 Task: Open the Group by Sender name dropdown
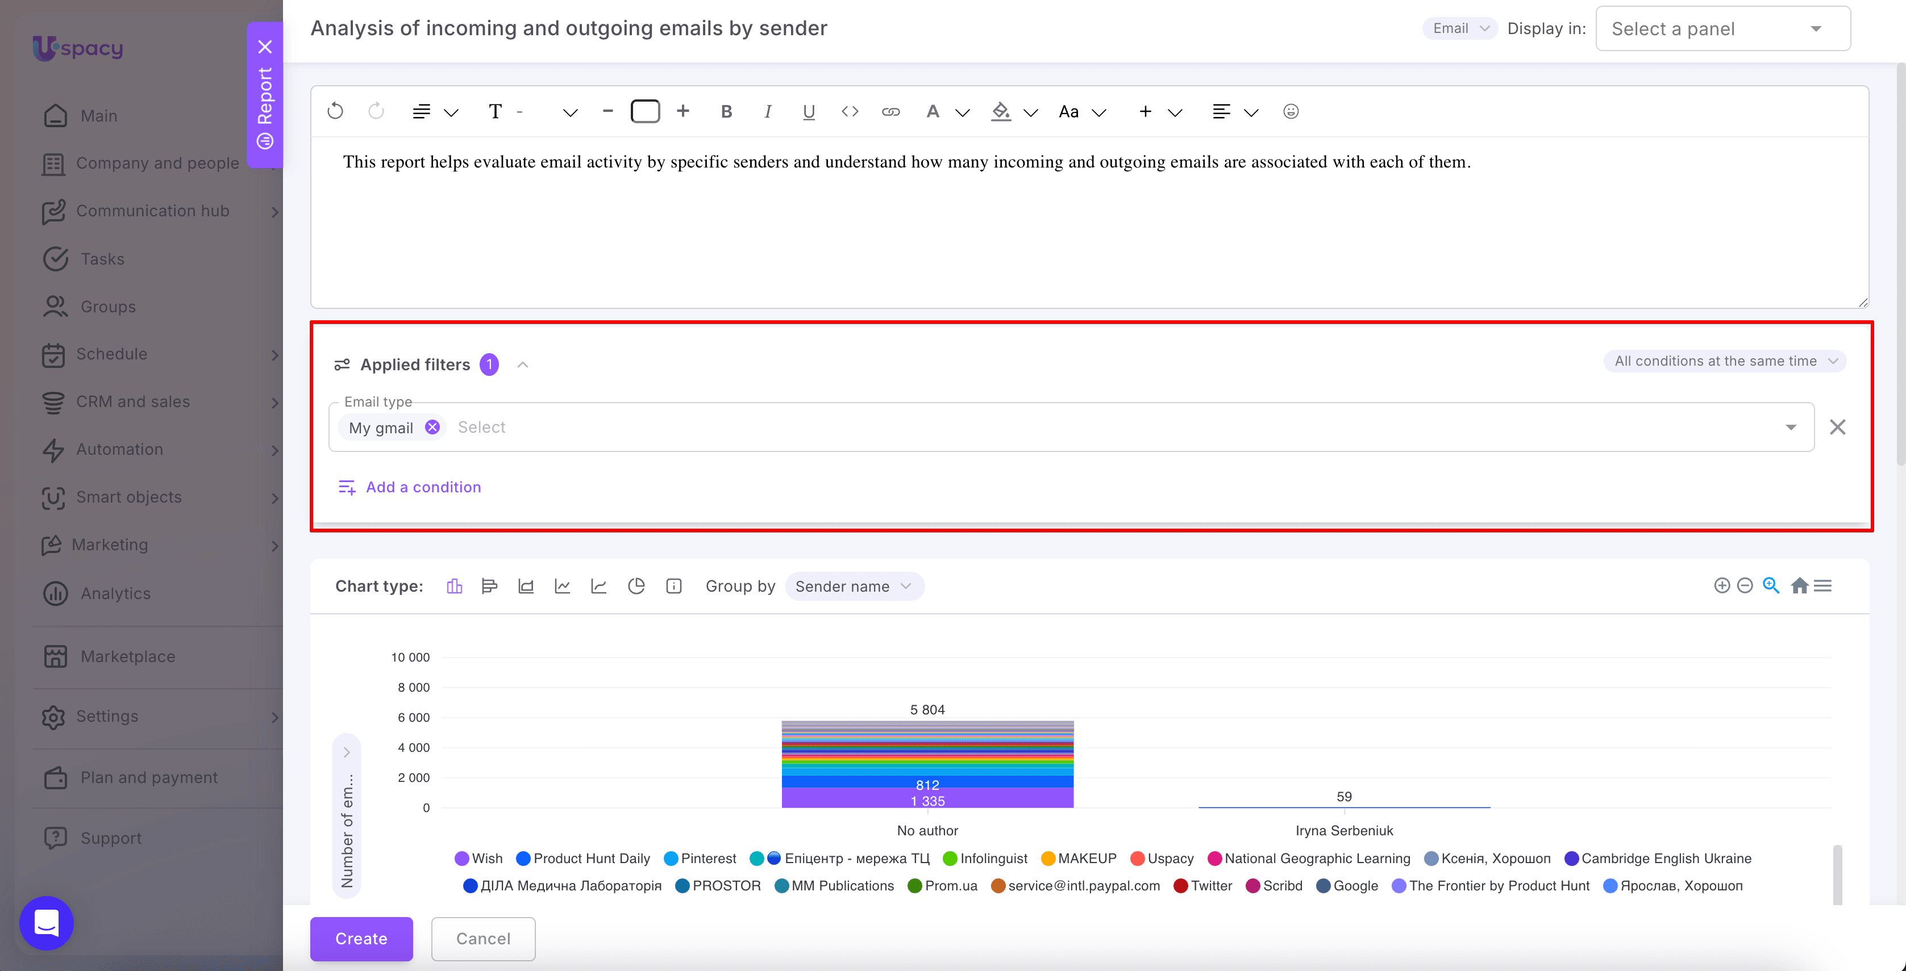pos(854,587)
